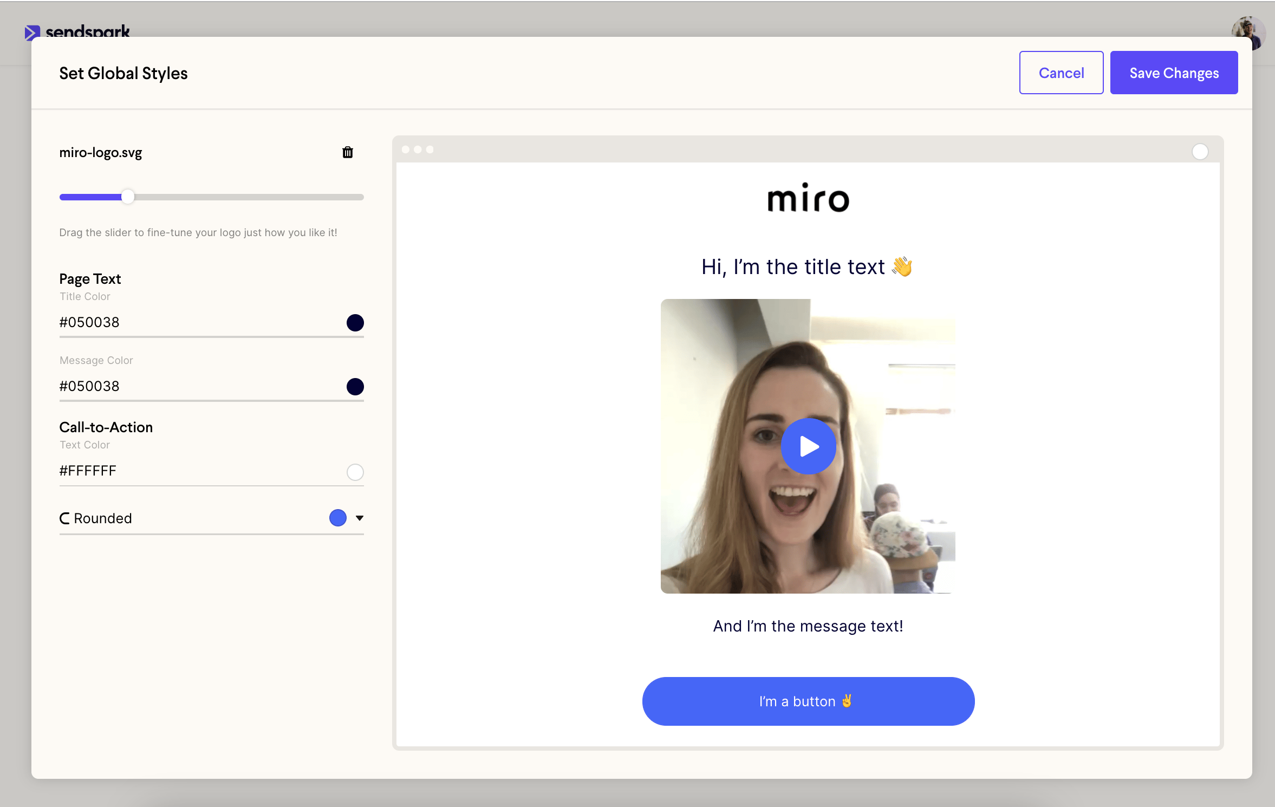The width and height of the screenshot is (1275, 807).
Task: Select the Rounded button shape field
Action: click(211, 518)
